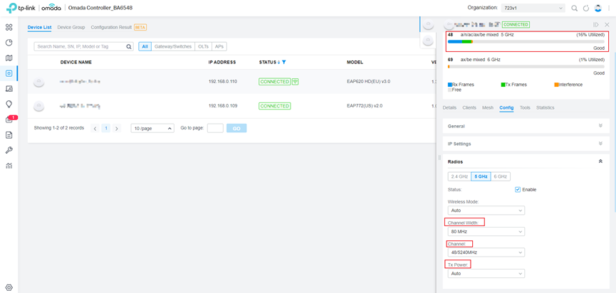616x293 pixels.
Task: Open the Map icon in the sidebar
Action: coord(9,58)
